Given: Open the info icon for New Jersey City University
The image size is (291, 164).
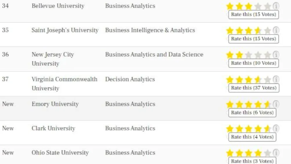Looking at the screenshot, I should point(276,54).
